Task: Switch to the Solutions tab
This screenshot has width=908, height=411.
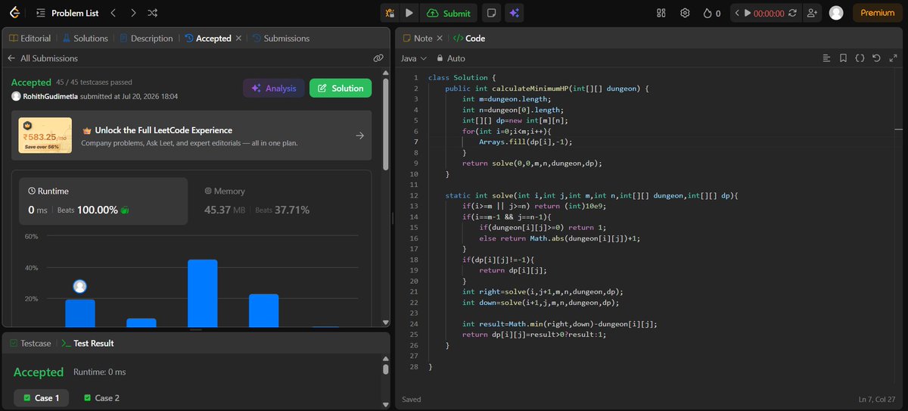Action: click(x=86, y=38)
